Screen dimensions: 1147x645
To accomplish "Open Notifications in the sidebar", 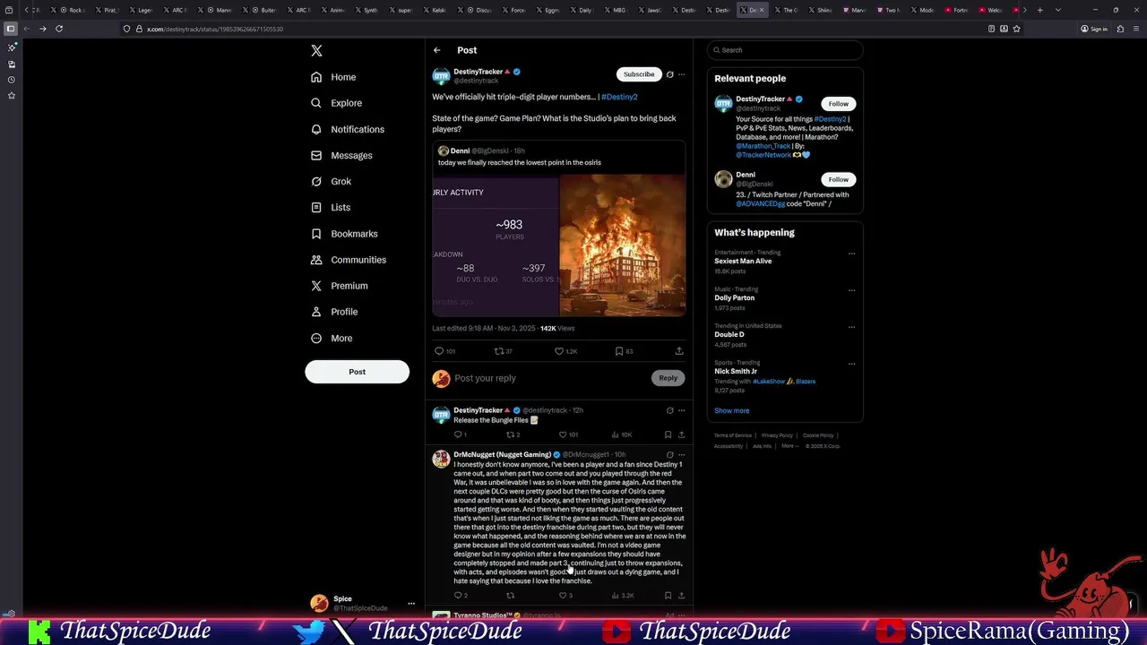I will [x=348, y=129].
